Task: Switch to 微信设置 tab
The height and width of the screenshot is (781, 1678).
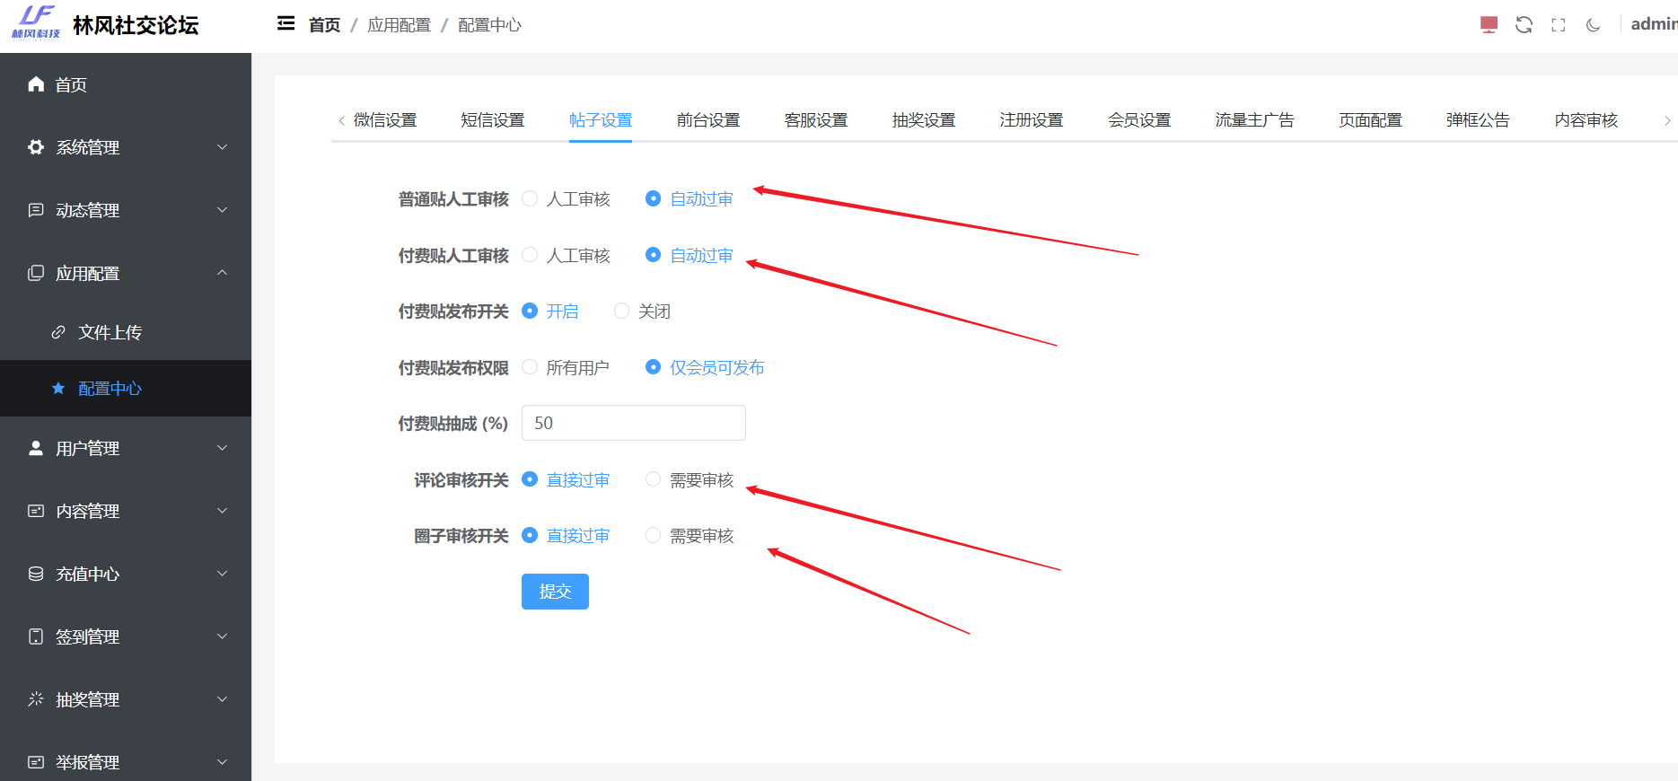Action: 385,120
